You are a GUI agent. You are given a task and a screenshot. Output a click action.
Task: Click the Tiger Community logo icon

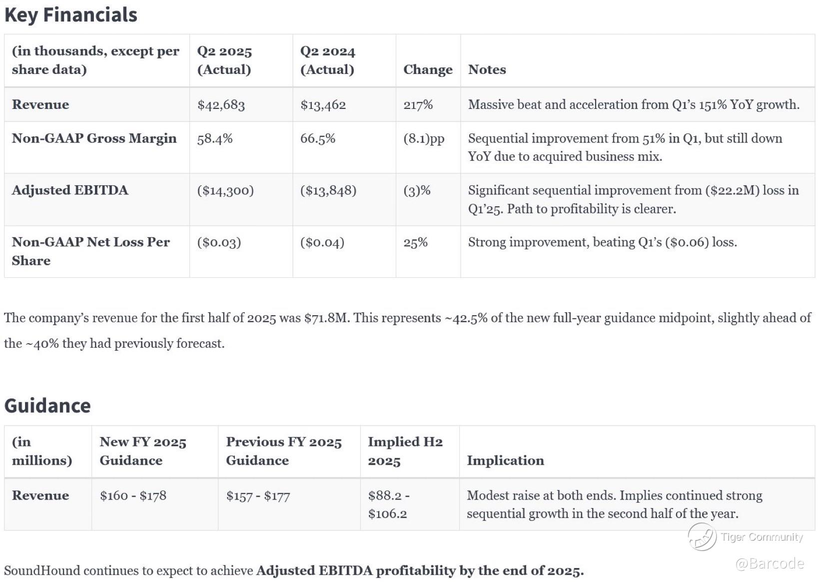tap(702, 537)
